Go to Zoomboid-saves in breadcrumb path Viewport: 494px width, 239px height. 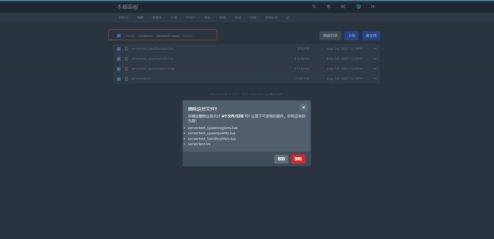[x=168, y=36]
